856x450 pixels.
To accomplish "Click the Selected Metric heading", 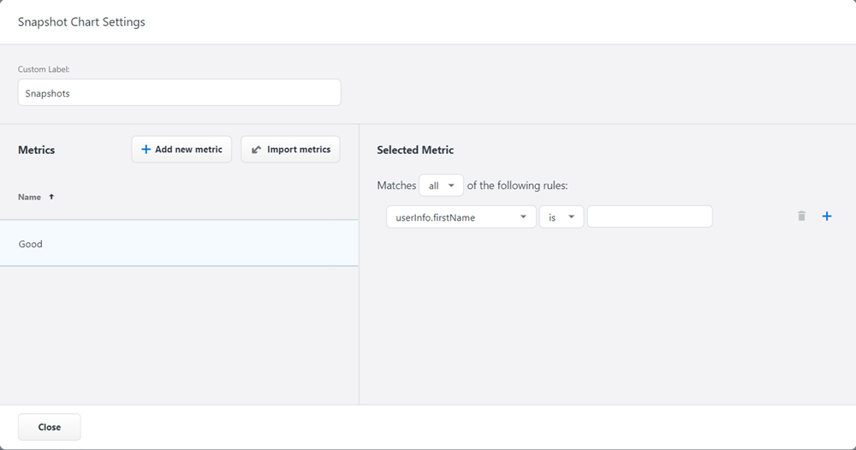I will click(415, 150).
